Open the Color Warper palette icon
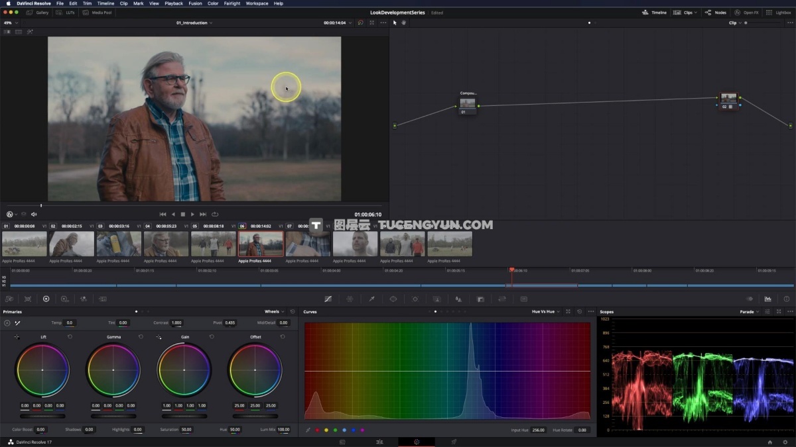The width and height of the screenshot is (796, 447). (x=350, y=299)
